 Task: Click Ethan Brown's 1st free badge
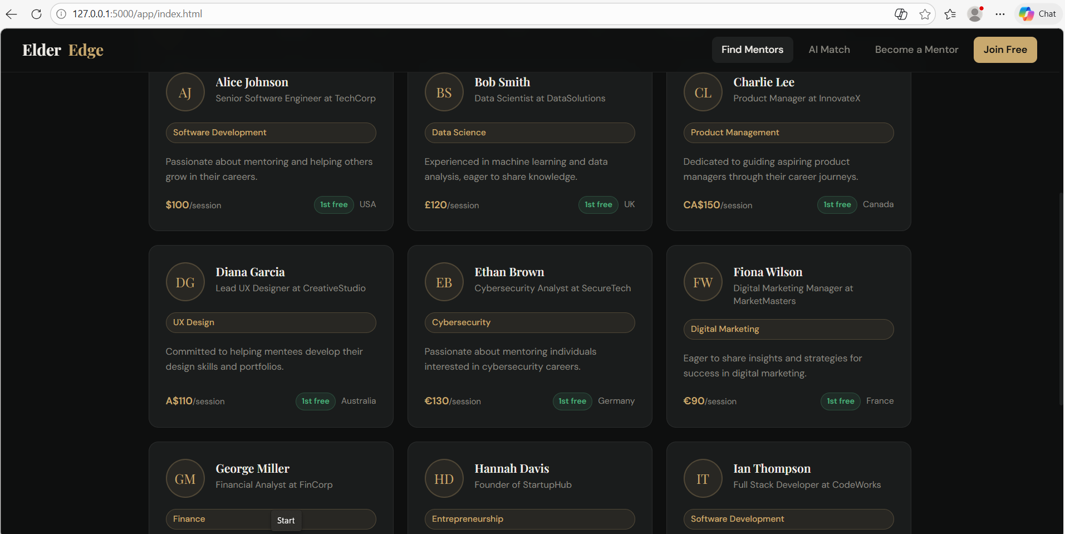coord(572,401)
